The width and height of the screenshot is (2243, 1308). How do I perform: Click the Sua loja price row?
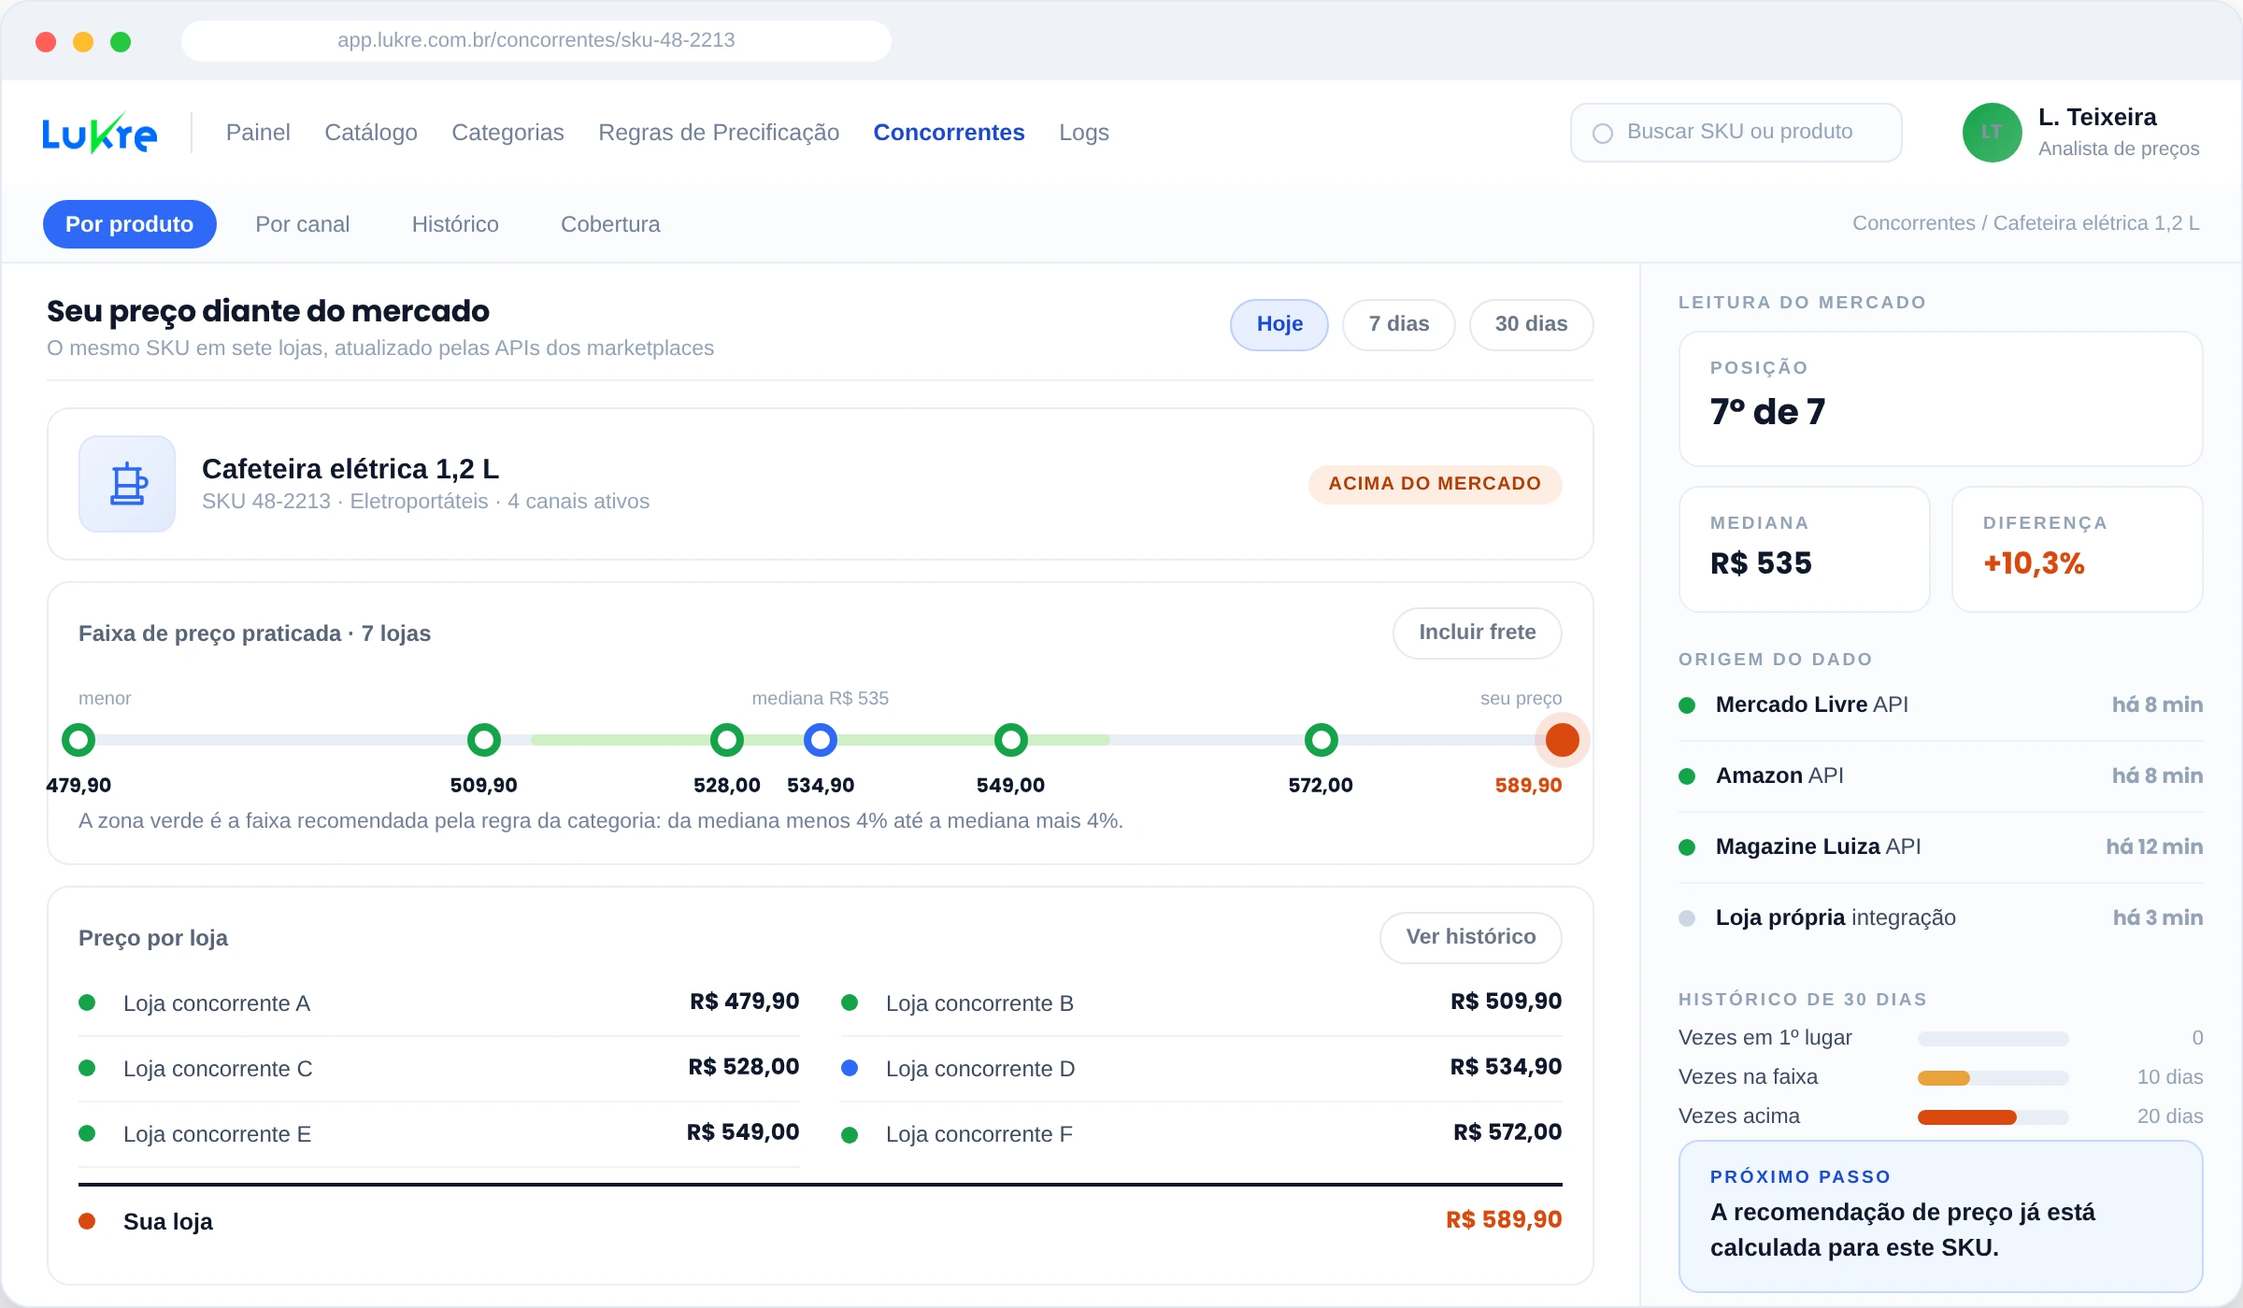tap(821, 1221)
